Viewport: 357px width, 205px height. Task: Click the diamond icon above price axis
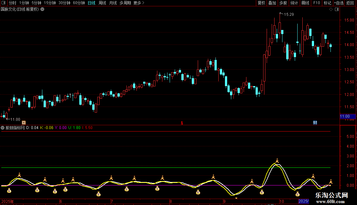pos(331,9)
